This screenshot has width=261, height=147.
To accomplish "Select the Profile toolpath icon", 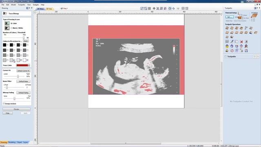I will [x=227, y=28].
